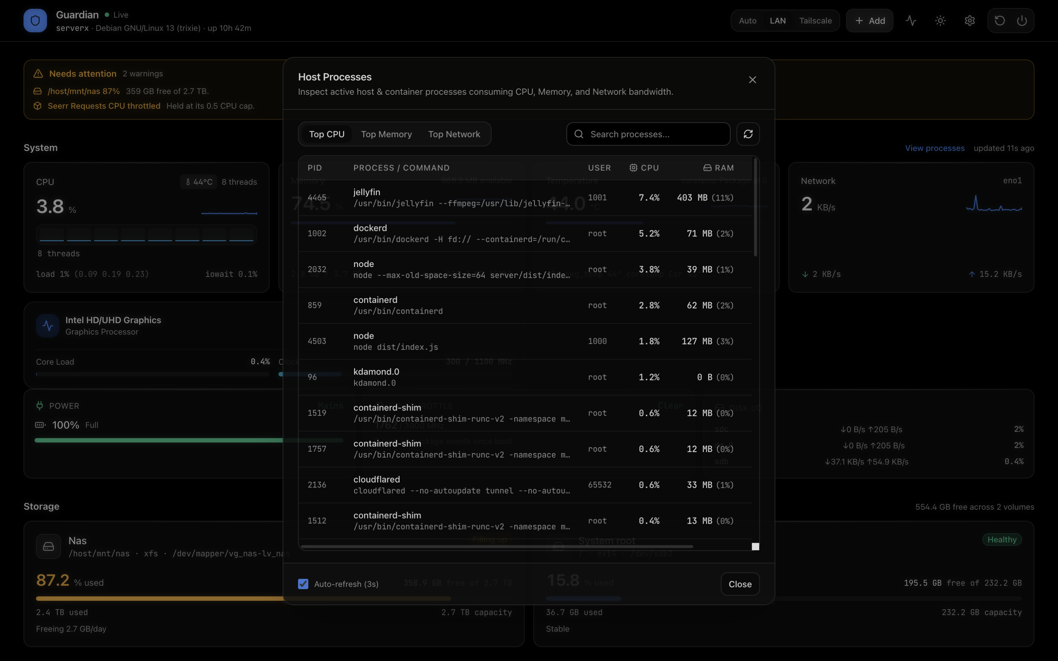Open settings via the gear icon
This screenshot has width=1058, height=661.
tap(970, 21)
